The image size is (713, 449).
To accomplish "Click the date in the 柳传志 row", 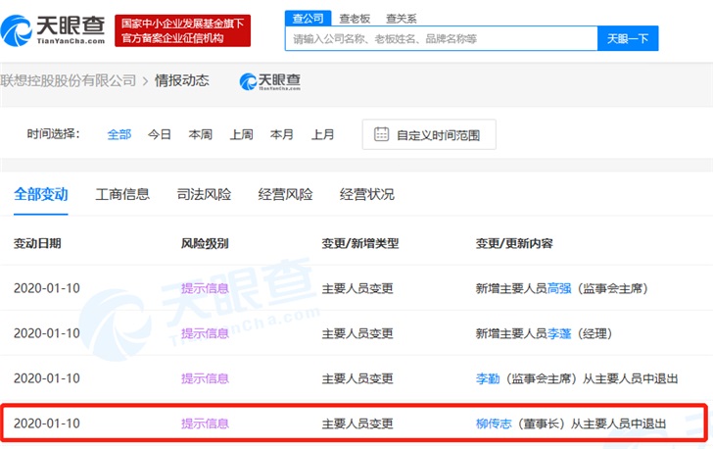I will [x=47, y=424].
